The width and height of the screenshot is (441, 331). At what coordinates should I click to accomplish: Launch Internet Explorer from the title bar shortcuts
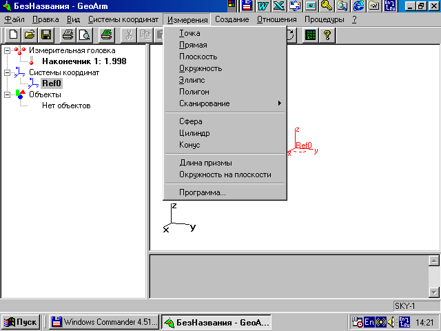click(x=358, y=6)
